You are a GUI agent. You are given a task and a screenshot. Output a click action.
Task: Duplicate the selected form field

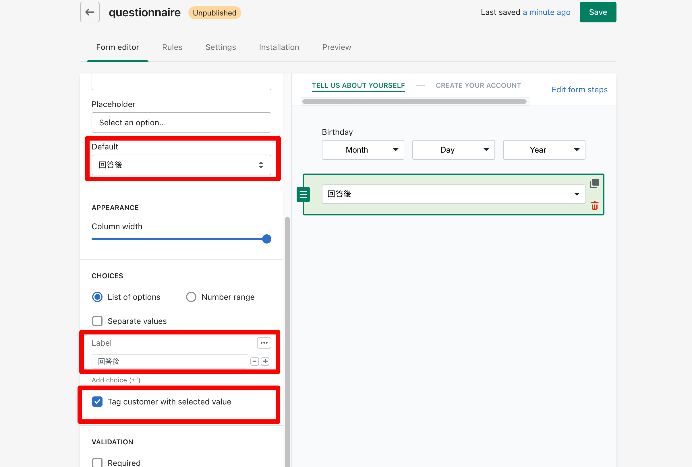click(594, 183)
